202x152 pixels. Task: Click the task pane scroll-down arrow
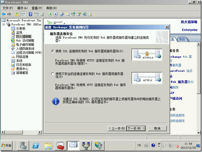click(199, 132)
